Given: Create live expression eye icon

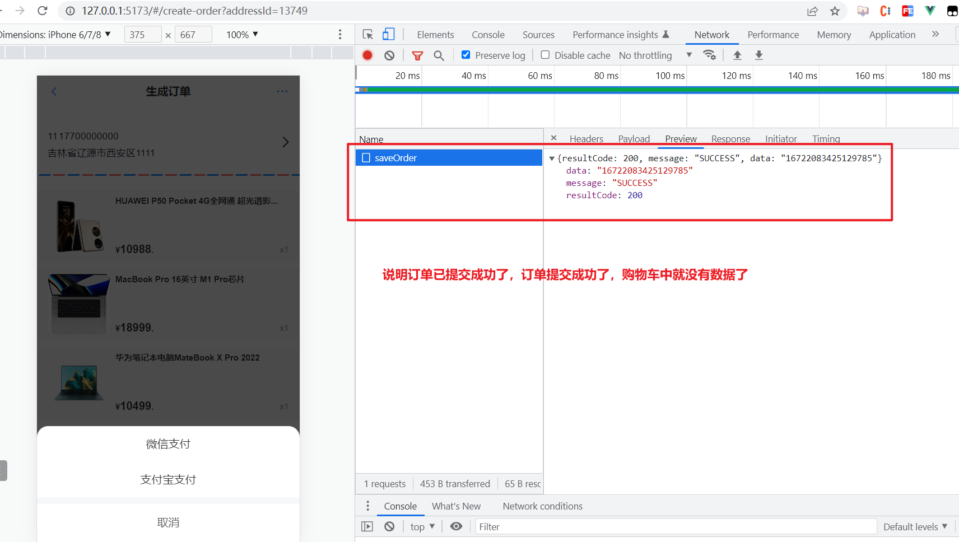Looking at the screenshot, I should coord(457,526).
